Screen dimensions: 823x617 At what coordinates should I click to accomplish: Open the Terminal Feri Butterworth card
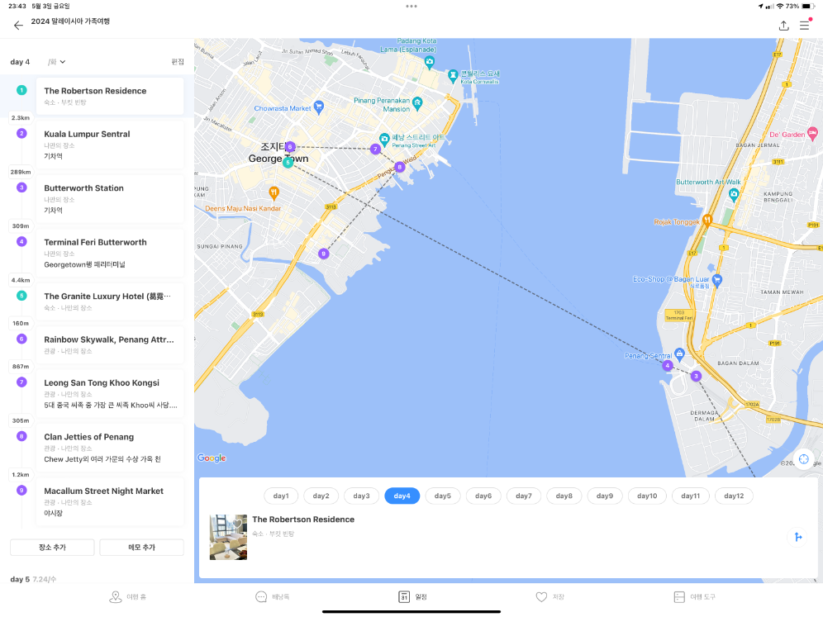pos(110,253)
